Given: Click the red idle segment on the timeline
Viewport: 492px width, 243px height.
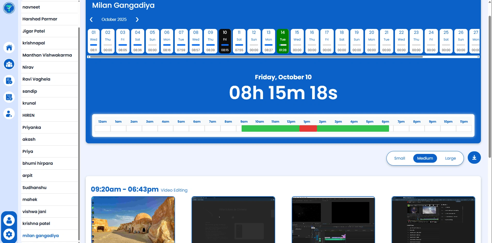Looking at the screenshot, I should click(x=308, y=128).
